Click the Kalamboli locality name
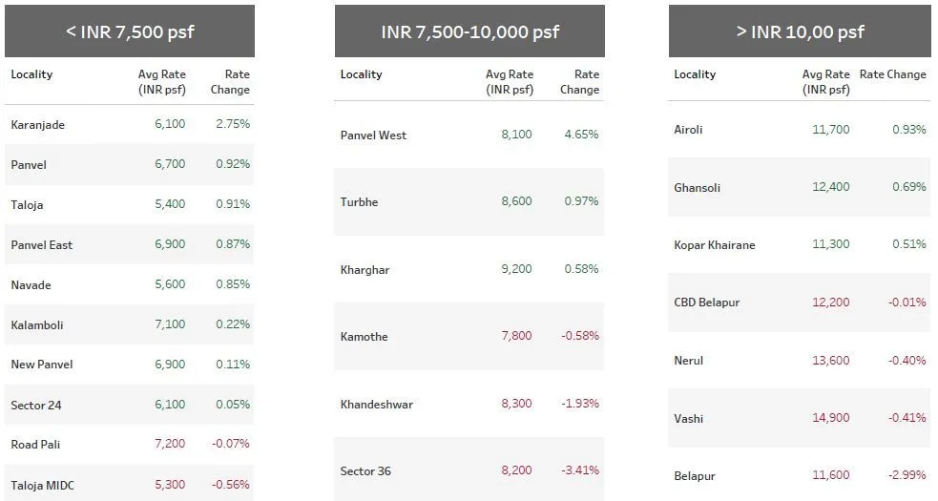 pos(37,325)
